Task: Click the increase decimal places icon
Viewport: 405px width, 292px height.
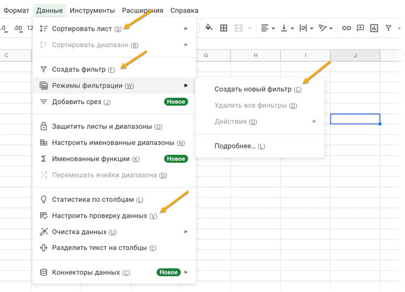Action: coord(18,28)
